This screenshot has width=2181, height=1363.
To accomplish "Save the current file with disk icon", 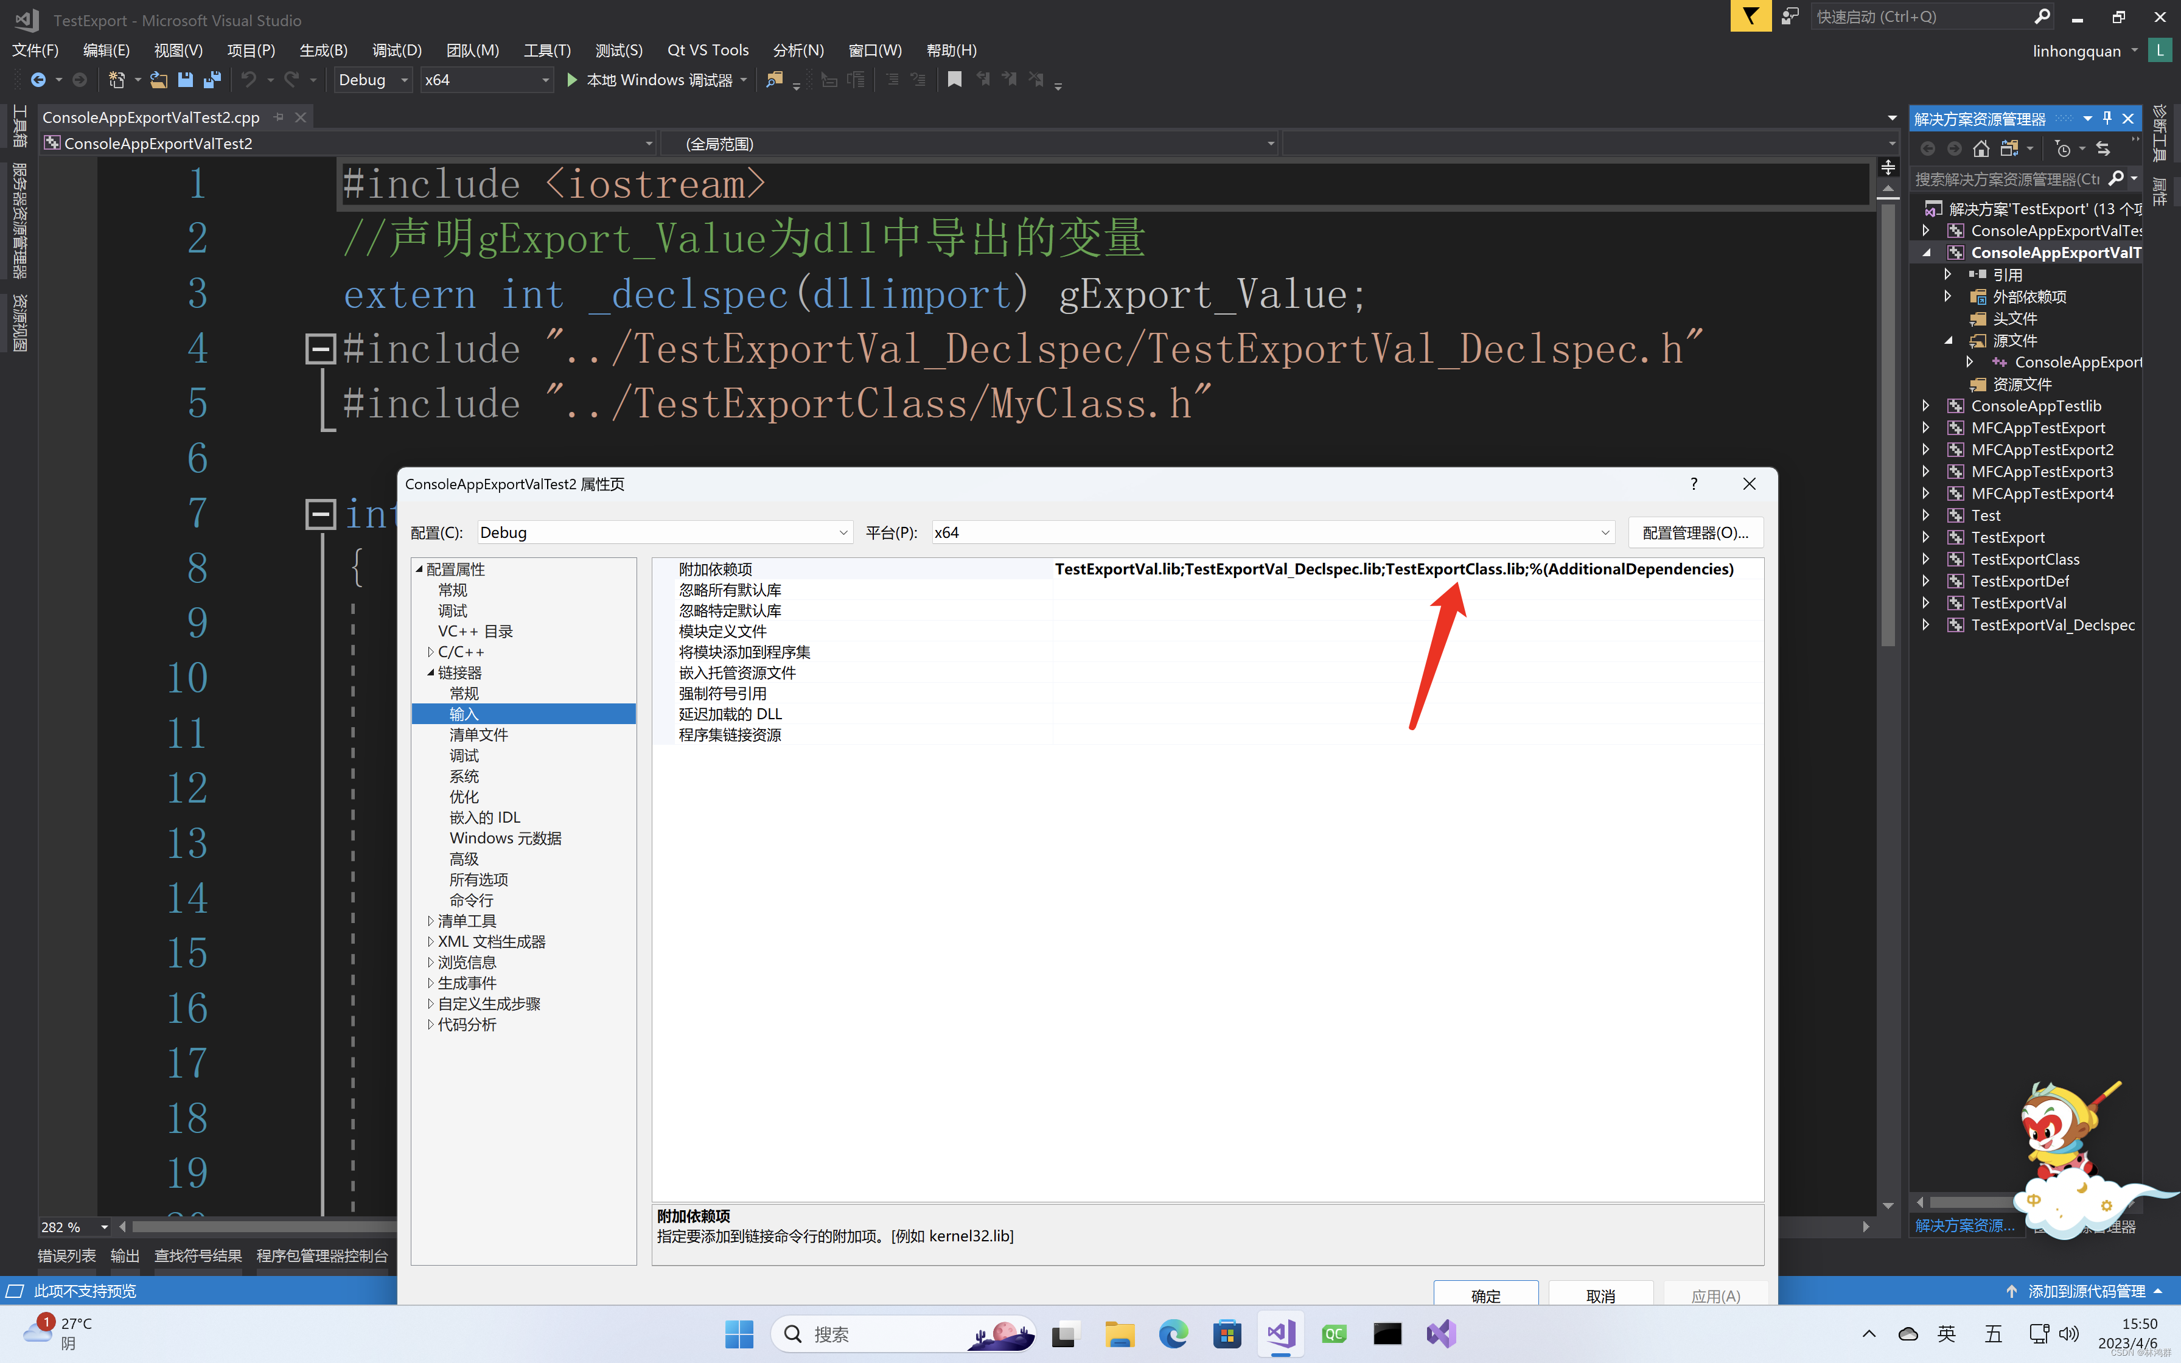I will point(186,80).
